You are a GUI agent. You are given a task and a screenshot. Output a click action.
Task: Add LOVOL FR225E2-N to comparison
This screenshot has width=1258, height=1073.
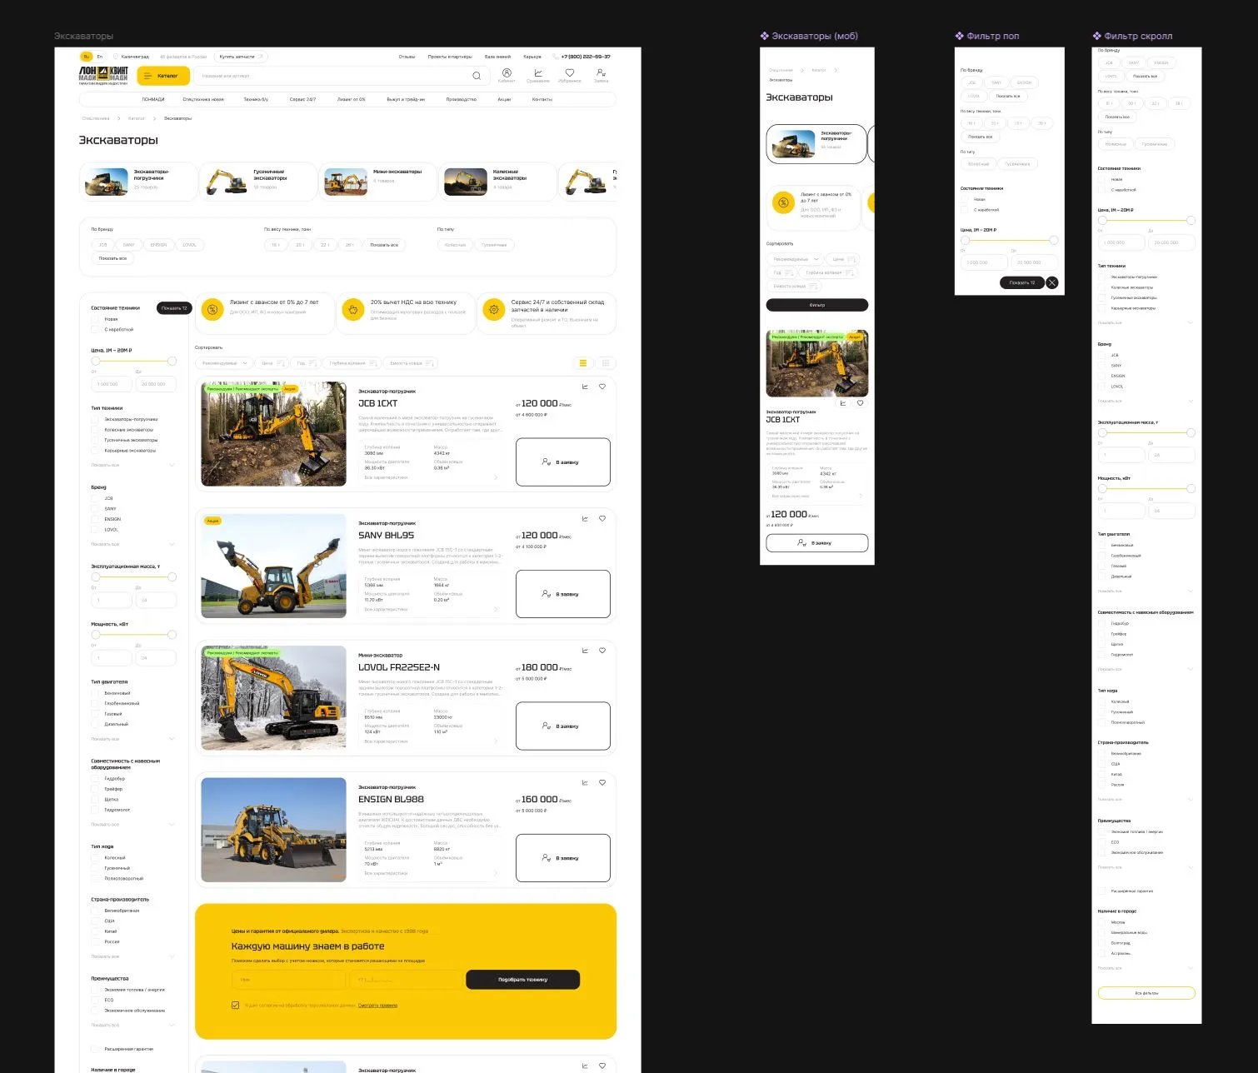coord(585,651)
